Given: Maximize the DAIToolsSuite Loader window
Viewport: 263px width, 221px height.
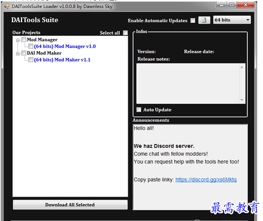Looking at the screenshot, I should [x=232, y=5].
